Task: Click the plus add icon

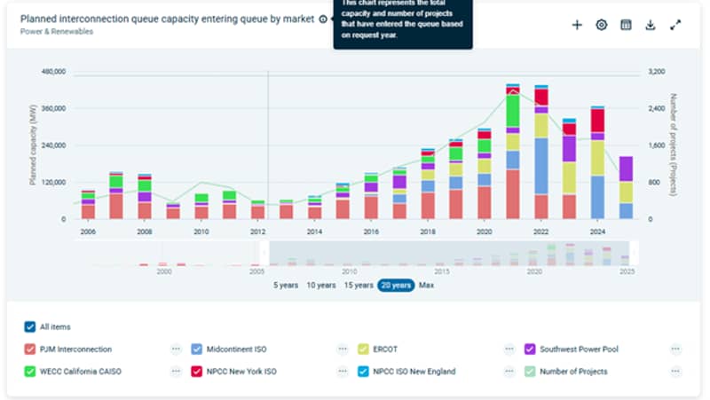Action: click(577, 25)
